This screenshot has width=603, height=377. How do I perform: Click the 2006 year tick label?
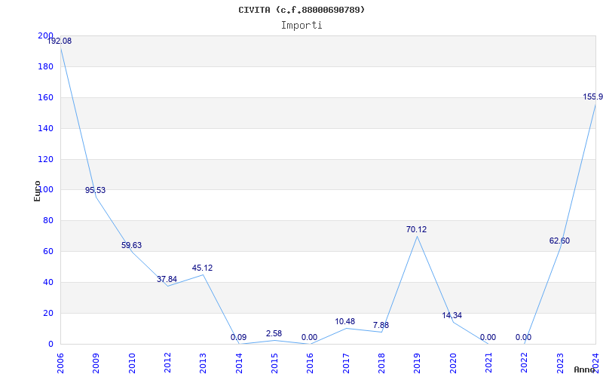pos(60,363)
